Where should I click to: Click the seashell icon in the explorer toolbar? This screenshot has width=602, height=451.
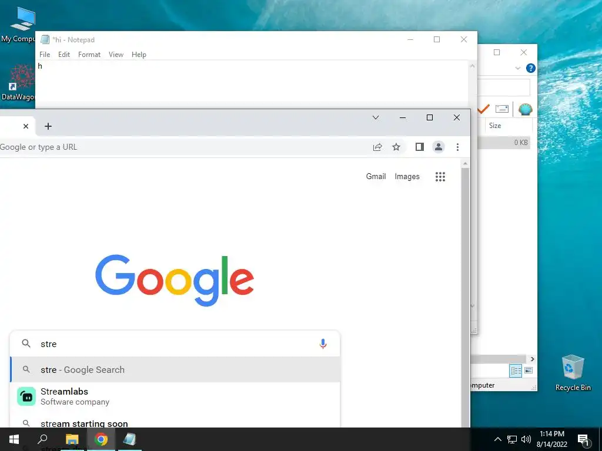pos(525,109)
